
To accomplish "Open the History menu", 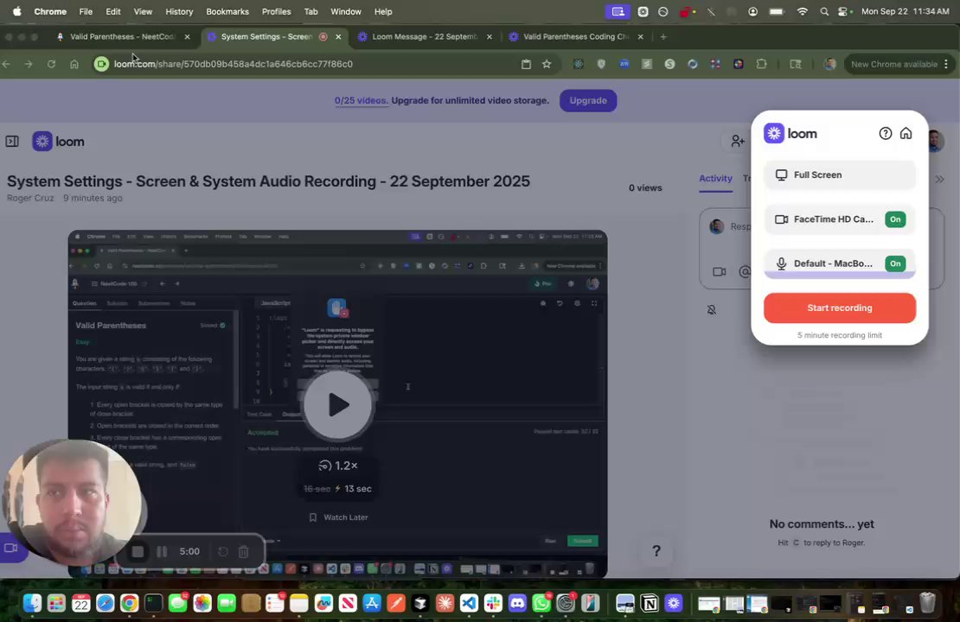I will (179, 11).
